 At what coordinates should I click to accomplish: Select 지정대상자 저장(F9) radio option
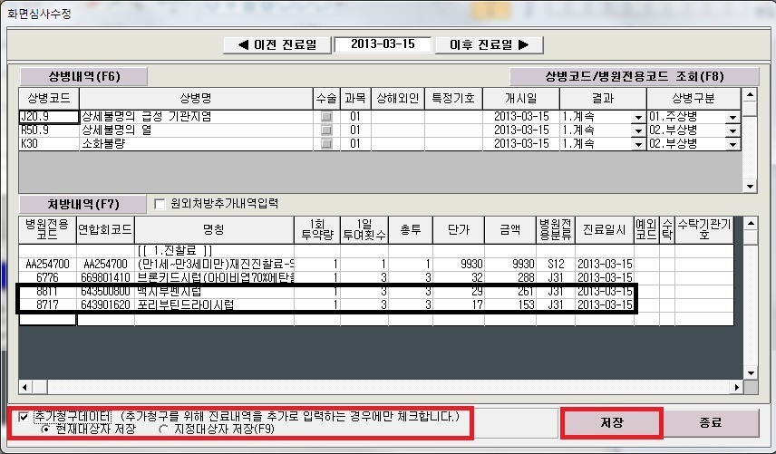[163, 429]
